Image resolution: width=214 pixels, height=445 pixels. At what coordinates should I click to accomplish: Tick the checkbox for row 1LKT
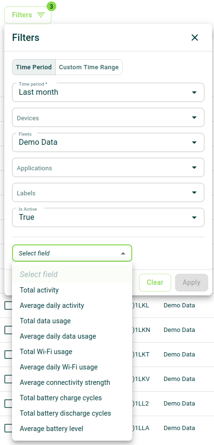tap(8, 355)
